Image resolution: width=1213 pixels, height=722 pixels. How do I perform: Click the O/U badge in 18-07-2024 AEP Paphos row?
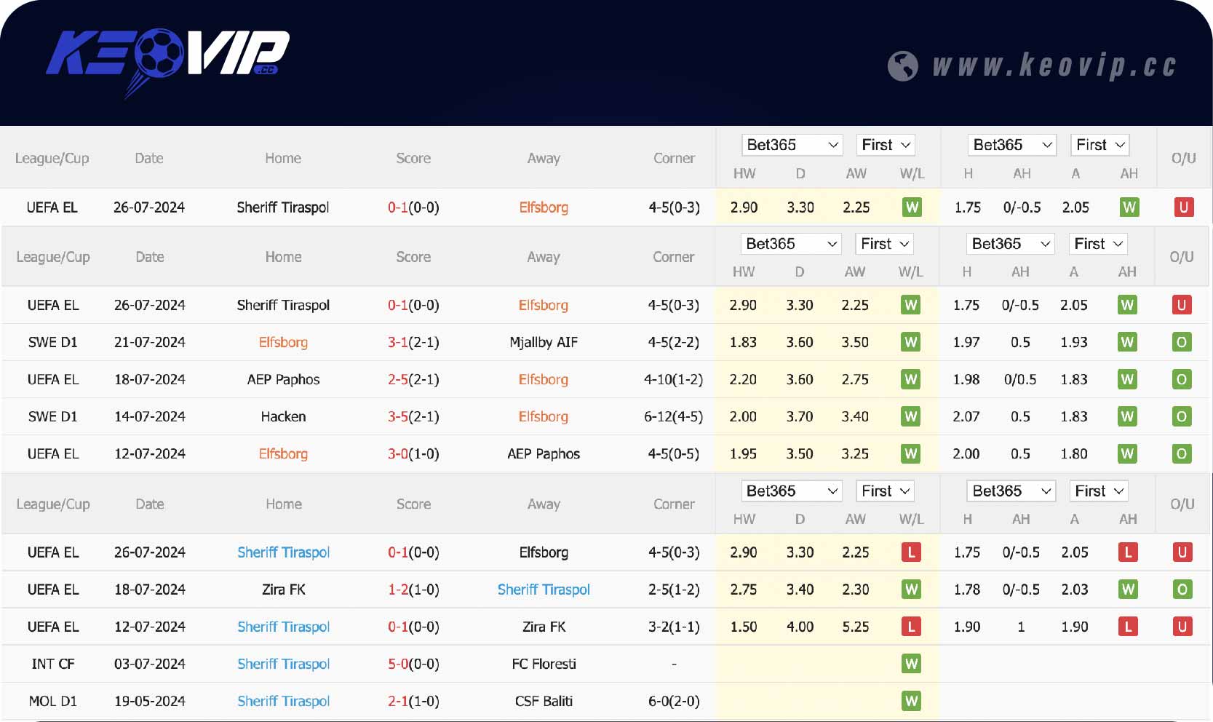(x=1181, y=379)
